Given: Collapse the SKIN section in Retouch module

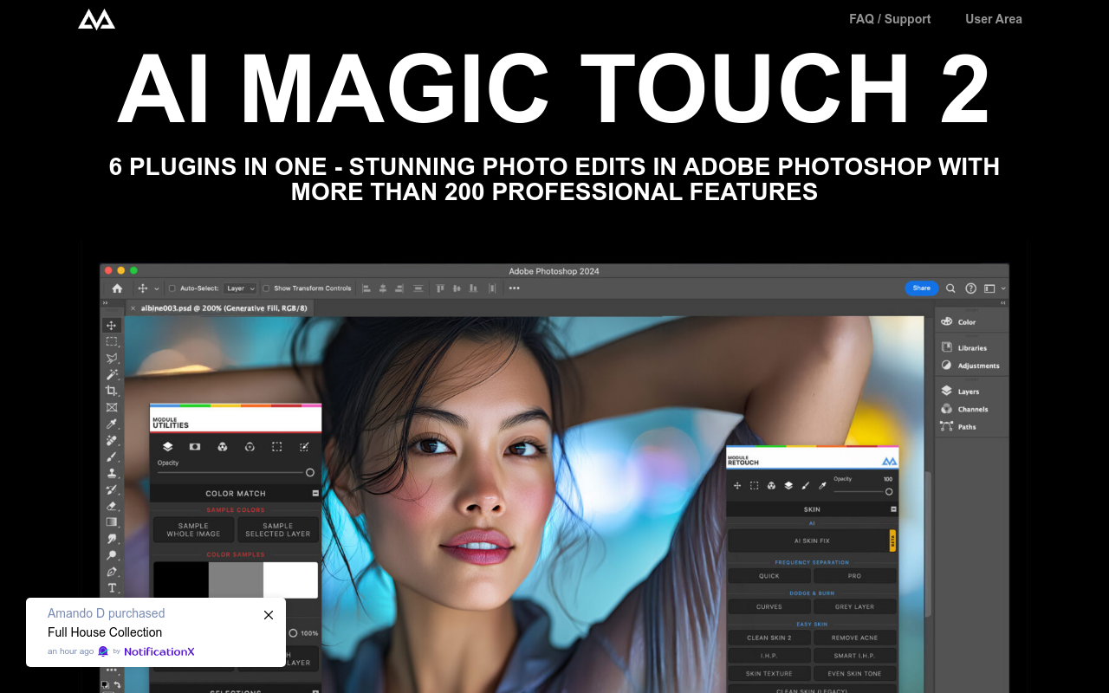Looking at the screenshot, I should pos(893,509).
